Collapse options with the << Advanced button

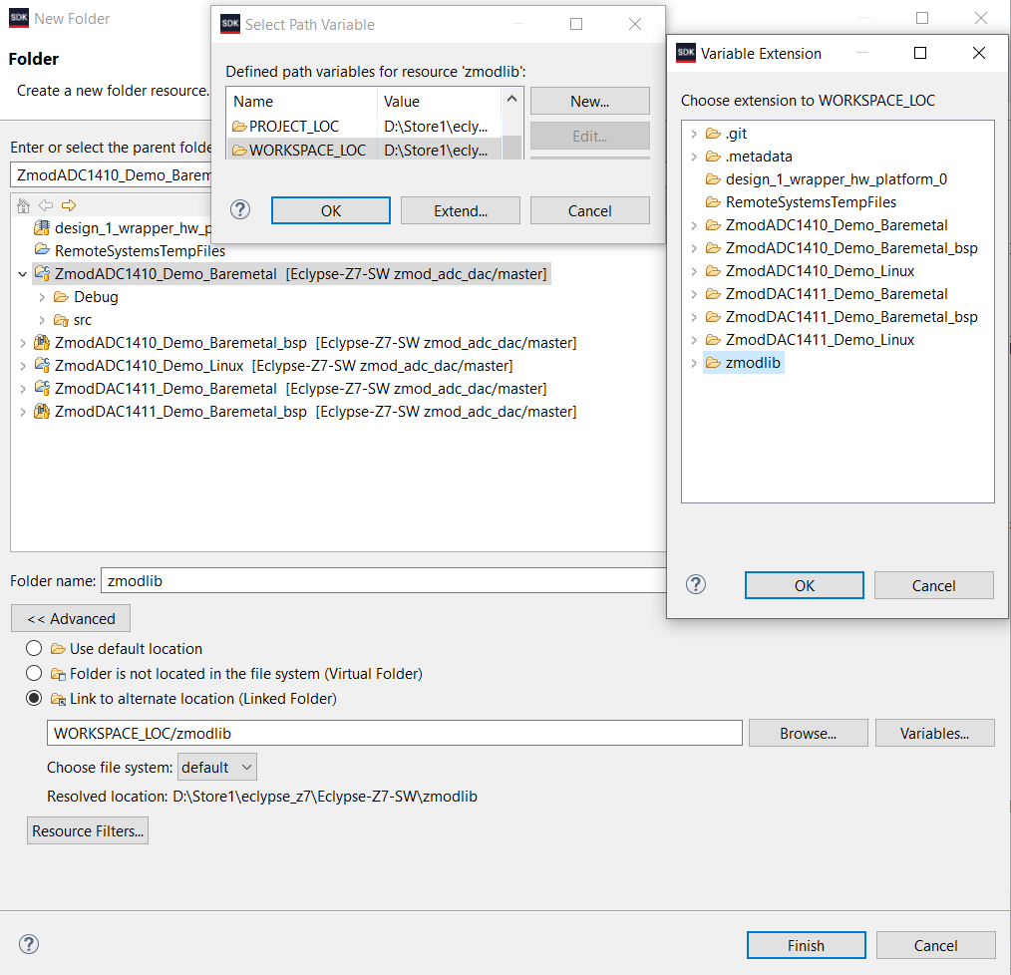[x=71, y=618]
